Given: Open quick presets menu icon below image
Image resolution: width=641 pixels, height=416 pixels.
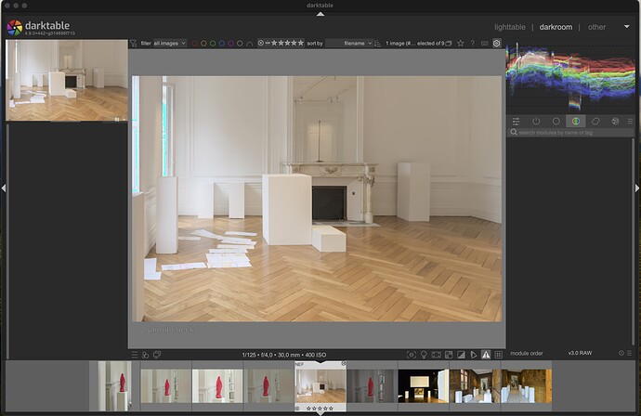Looking at the screenshot, I should (x=135, y=355).
